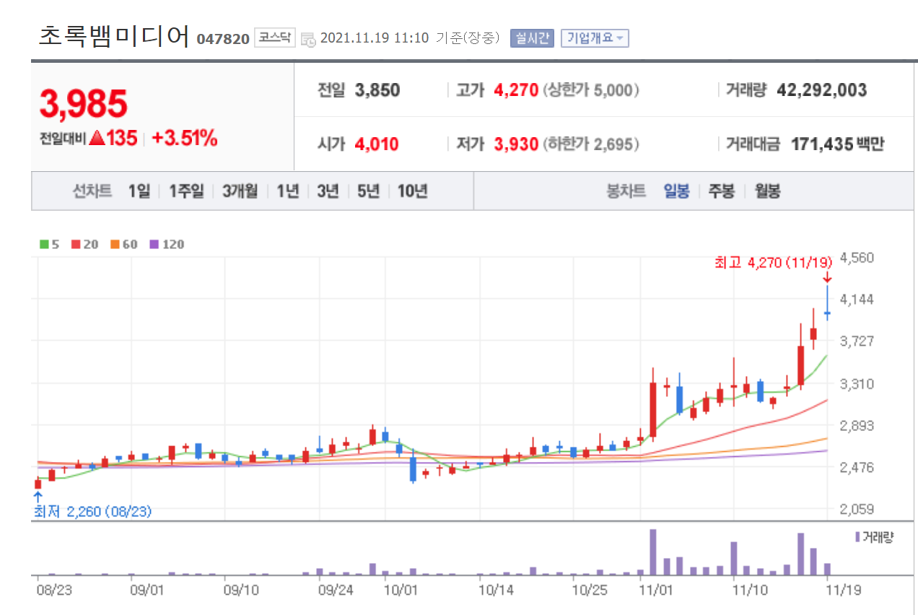Click the 실시간 badge button
Viewport: 918px width, 615px height.
532,38
